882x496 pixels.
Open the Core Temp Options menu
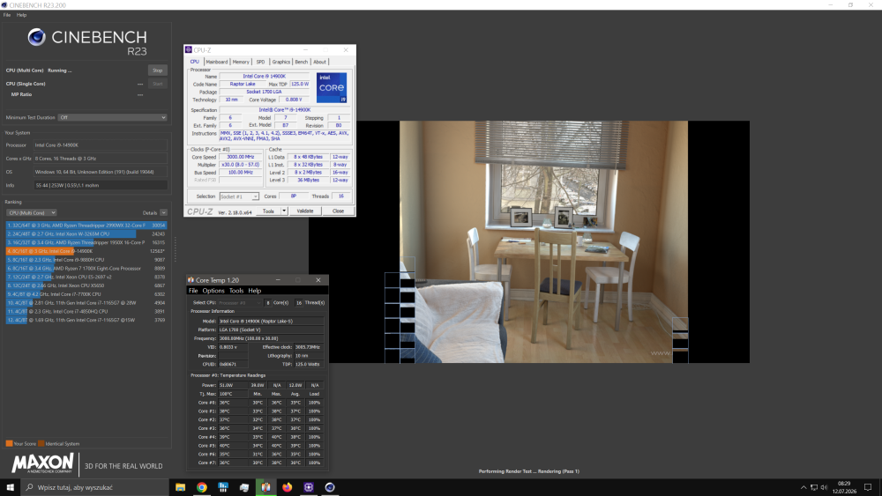(213, 291)
